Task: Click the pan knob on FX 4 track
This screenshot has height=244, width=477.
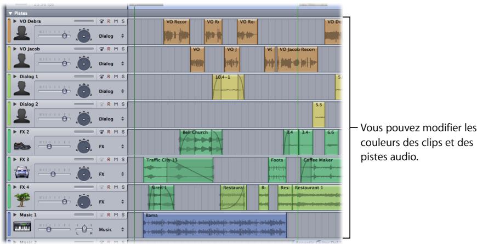Action: point(84,201)
